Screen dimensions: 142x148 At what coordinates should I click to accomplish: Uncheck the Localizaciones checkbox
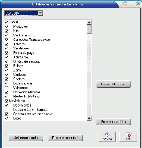[7, 83]
